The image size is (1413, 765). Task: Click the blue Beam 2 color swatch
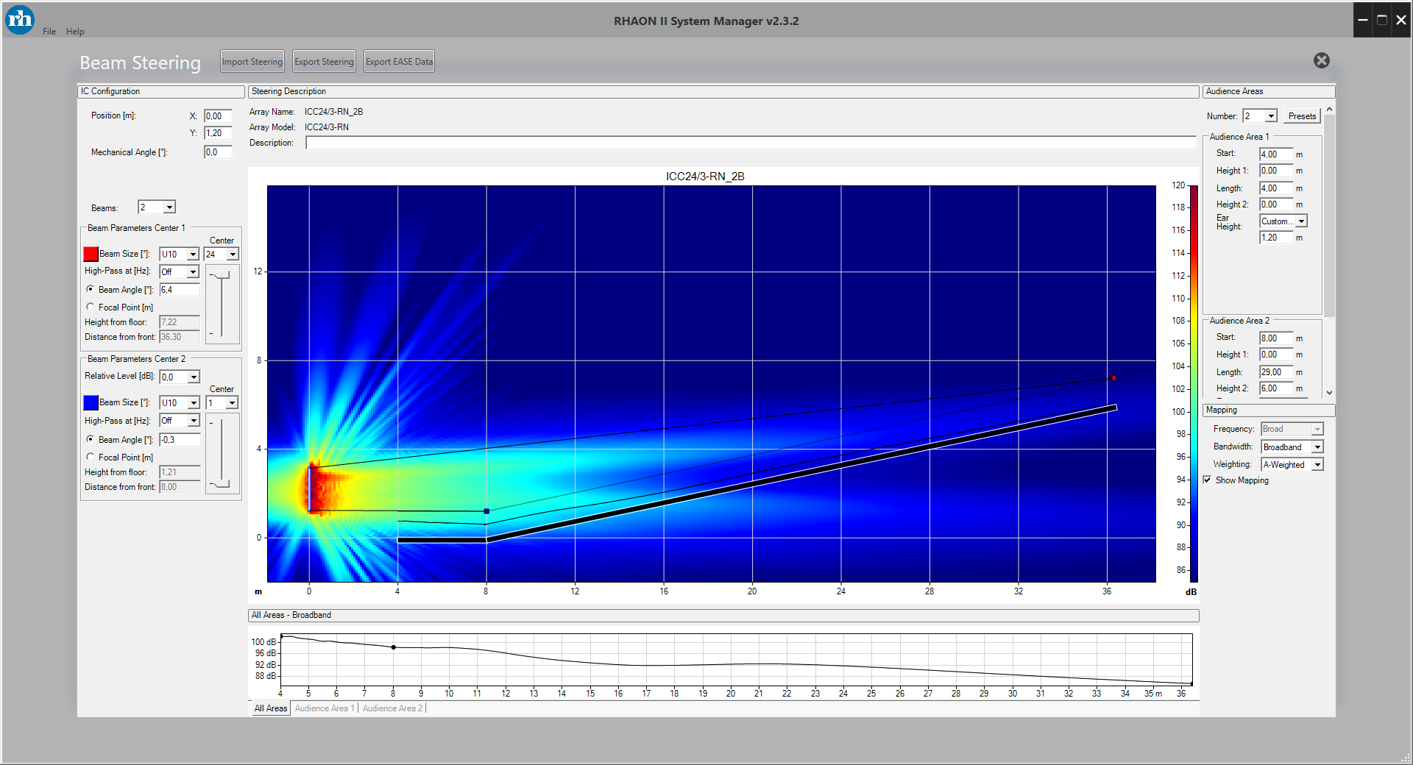pos(91,402)
